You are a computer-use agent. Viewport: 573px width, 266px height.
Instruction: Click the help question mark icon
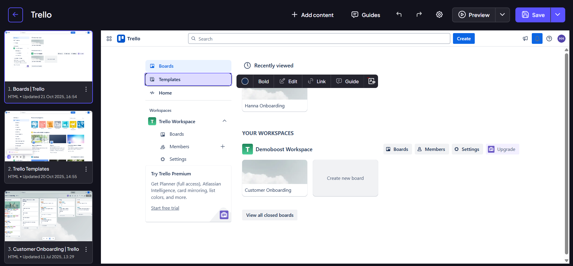549,38
